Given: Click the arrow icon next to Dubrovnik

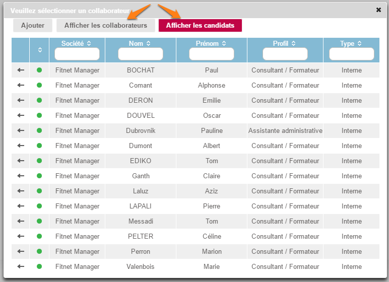Looking at the screenshot, I should click(x=21, y=130).
